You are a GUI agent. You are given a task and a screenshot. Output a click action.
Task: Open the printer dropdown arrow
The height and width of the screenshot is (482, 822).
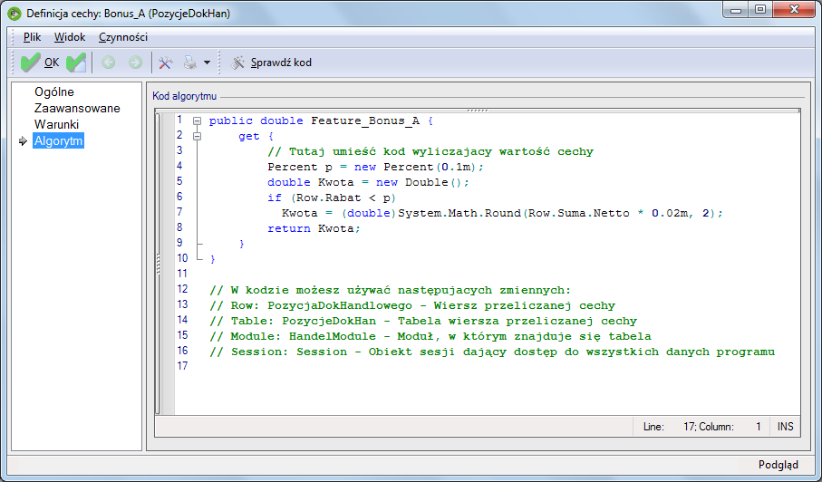207,63
